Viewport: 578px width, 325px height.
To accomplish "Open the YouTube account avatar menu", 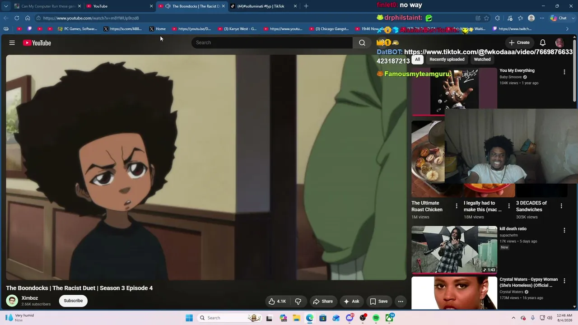I will (x=559, y=42).
